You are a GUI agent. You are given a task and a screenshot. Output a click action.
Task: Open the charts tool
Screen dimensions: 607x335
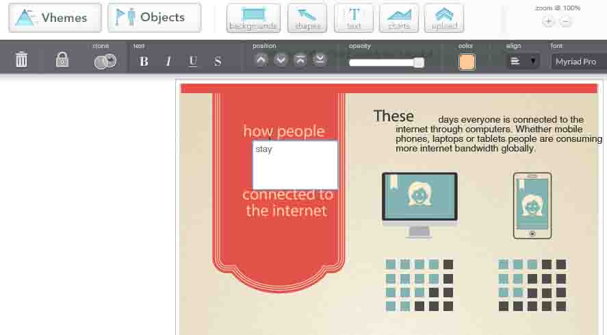[x=398, y=18]
